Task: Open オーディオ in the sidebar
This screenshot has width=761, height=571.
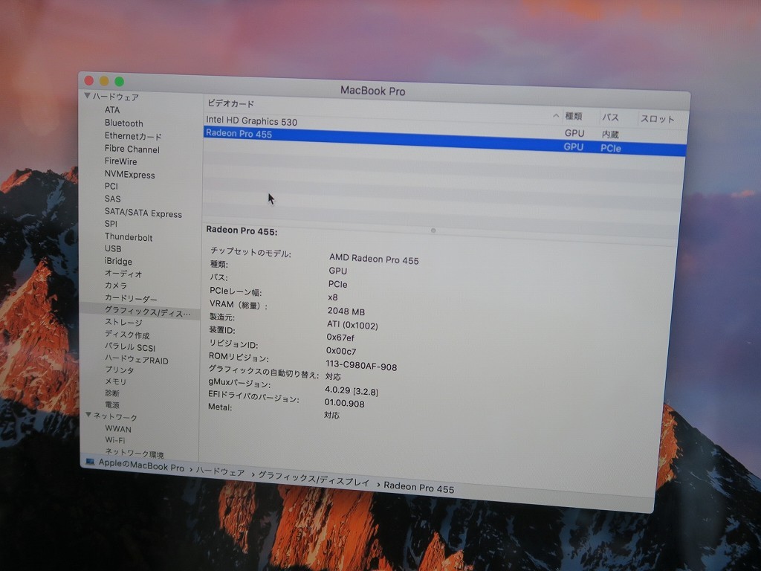Action: click(x=123, y=274)
